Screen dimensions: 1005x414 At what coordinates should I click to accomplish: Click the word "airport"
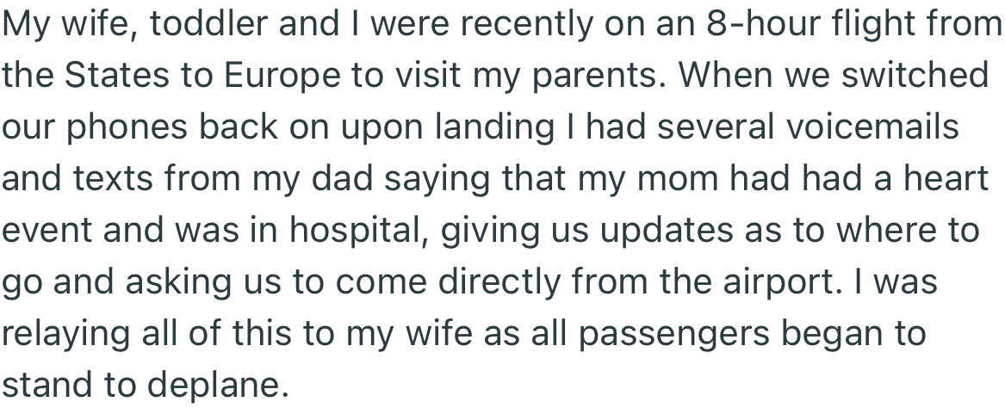pos(775,284)
